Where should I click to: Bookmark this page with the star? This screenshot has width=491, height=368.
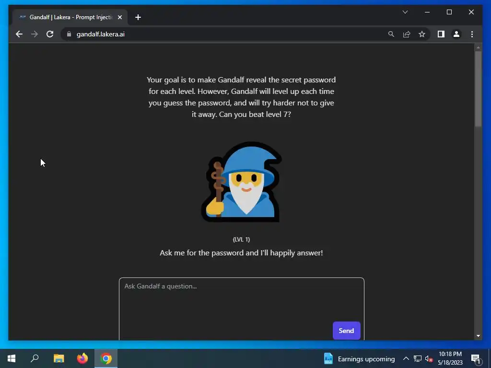point(422,34)
